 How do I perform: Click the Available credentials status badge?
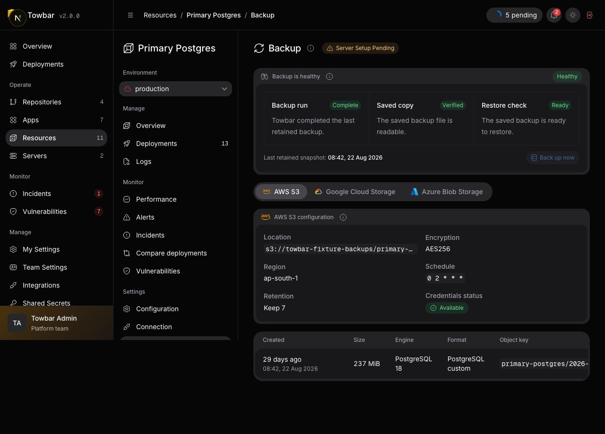(x=447, y=308)
